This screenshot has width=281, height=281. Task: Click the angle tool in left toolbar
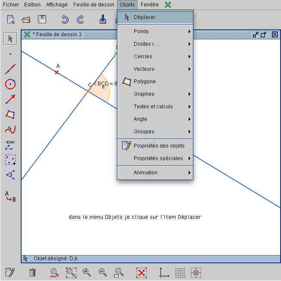10,174
